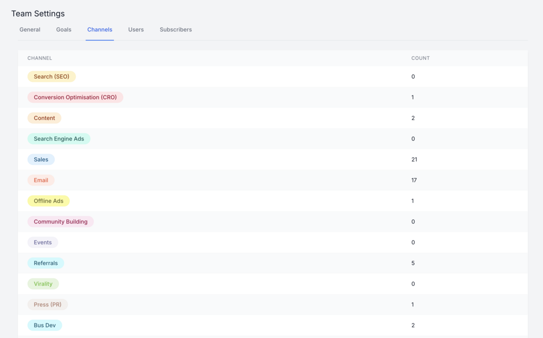Viewport: 543px width, 338px height.
Task: Click the Virality channel tag
Action: tap(43, 284)
